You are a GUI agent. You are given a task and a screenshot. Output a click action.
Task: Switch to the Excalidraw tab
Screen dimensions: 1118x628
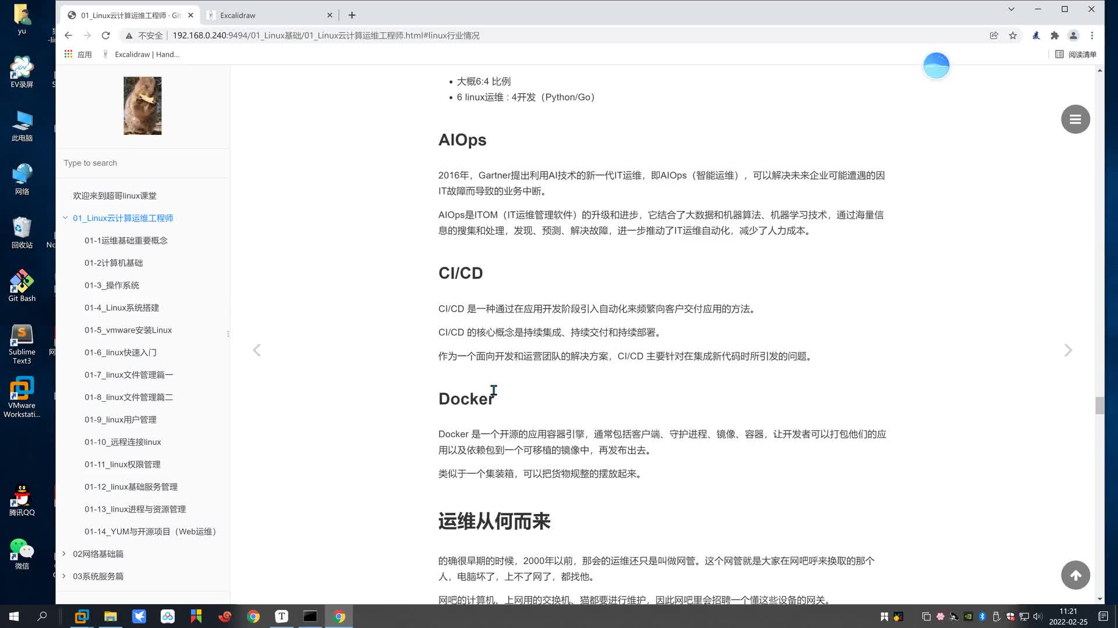268,15
